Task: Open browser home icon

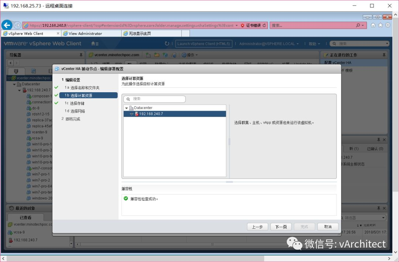Action: pyautogui.click(x=373, y=25)
